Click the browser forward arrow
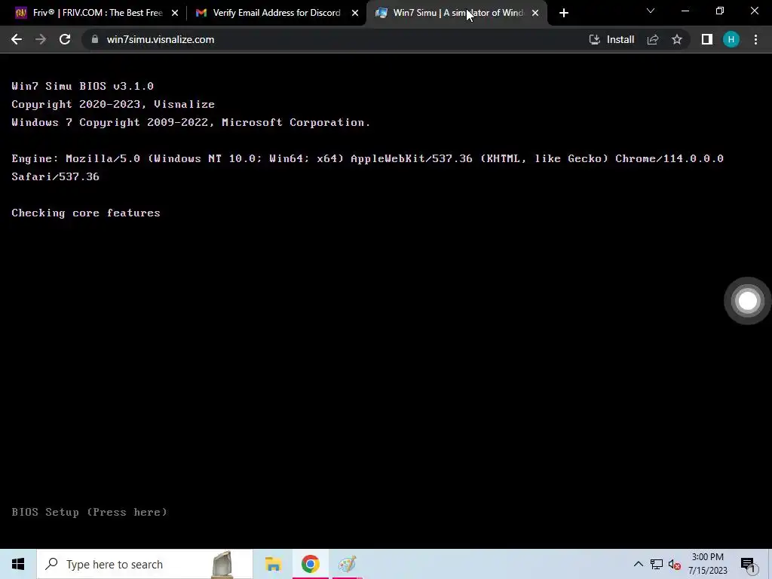Viewport: 772px width, 579px height. coord(41,39)
